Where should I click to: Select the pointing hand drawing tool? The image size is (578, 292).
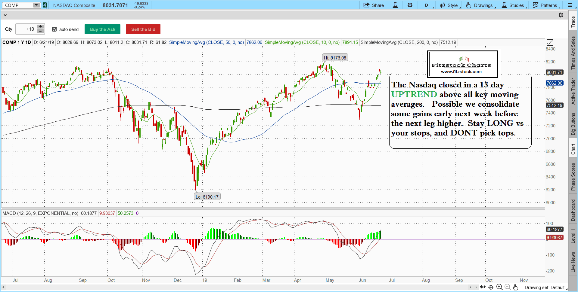[516, 287]
